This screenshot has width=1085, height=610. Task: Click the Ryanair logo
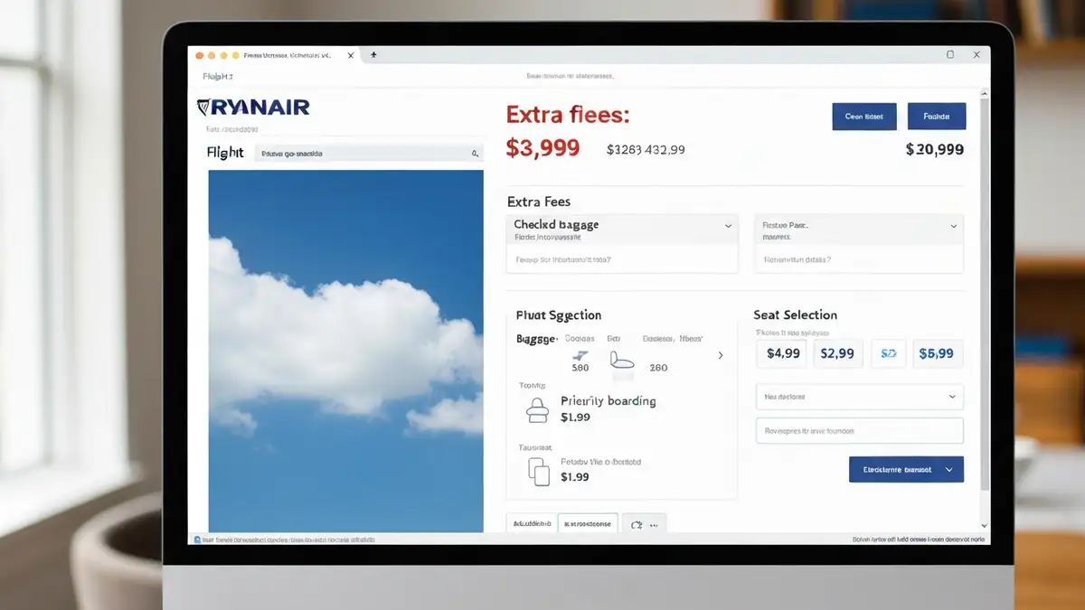[253, 108]
